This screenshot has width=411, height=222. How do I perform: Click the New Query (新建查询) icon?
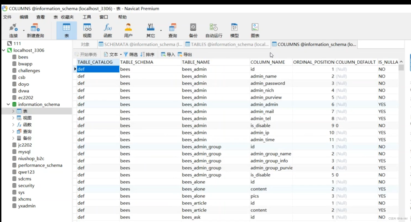[35, 30]
